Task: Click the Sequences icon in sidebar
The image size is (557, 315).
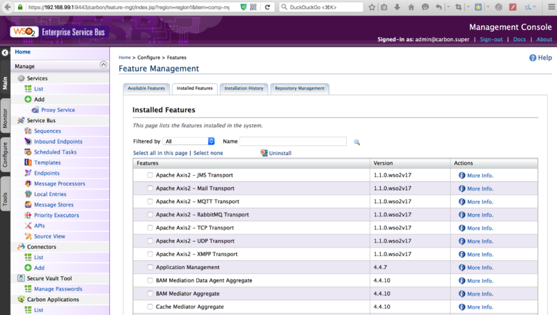Action: click(28, 131)
